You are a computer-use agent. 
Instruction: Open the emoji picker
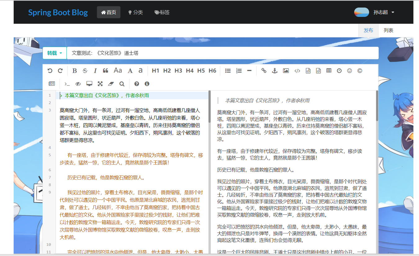point(349,71)
